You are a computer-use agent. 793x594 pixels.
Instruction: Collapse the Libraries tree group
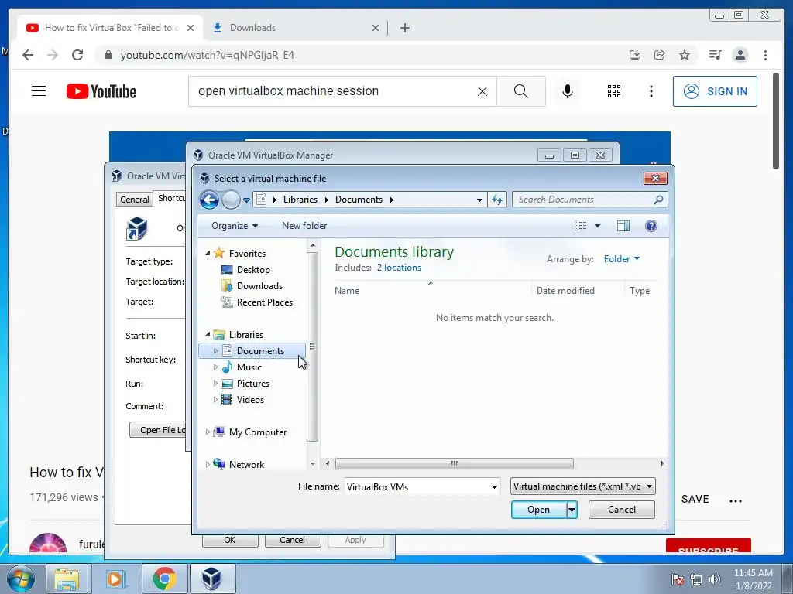(208, 334)
